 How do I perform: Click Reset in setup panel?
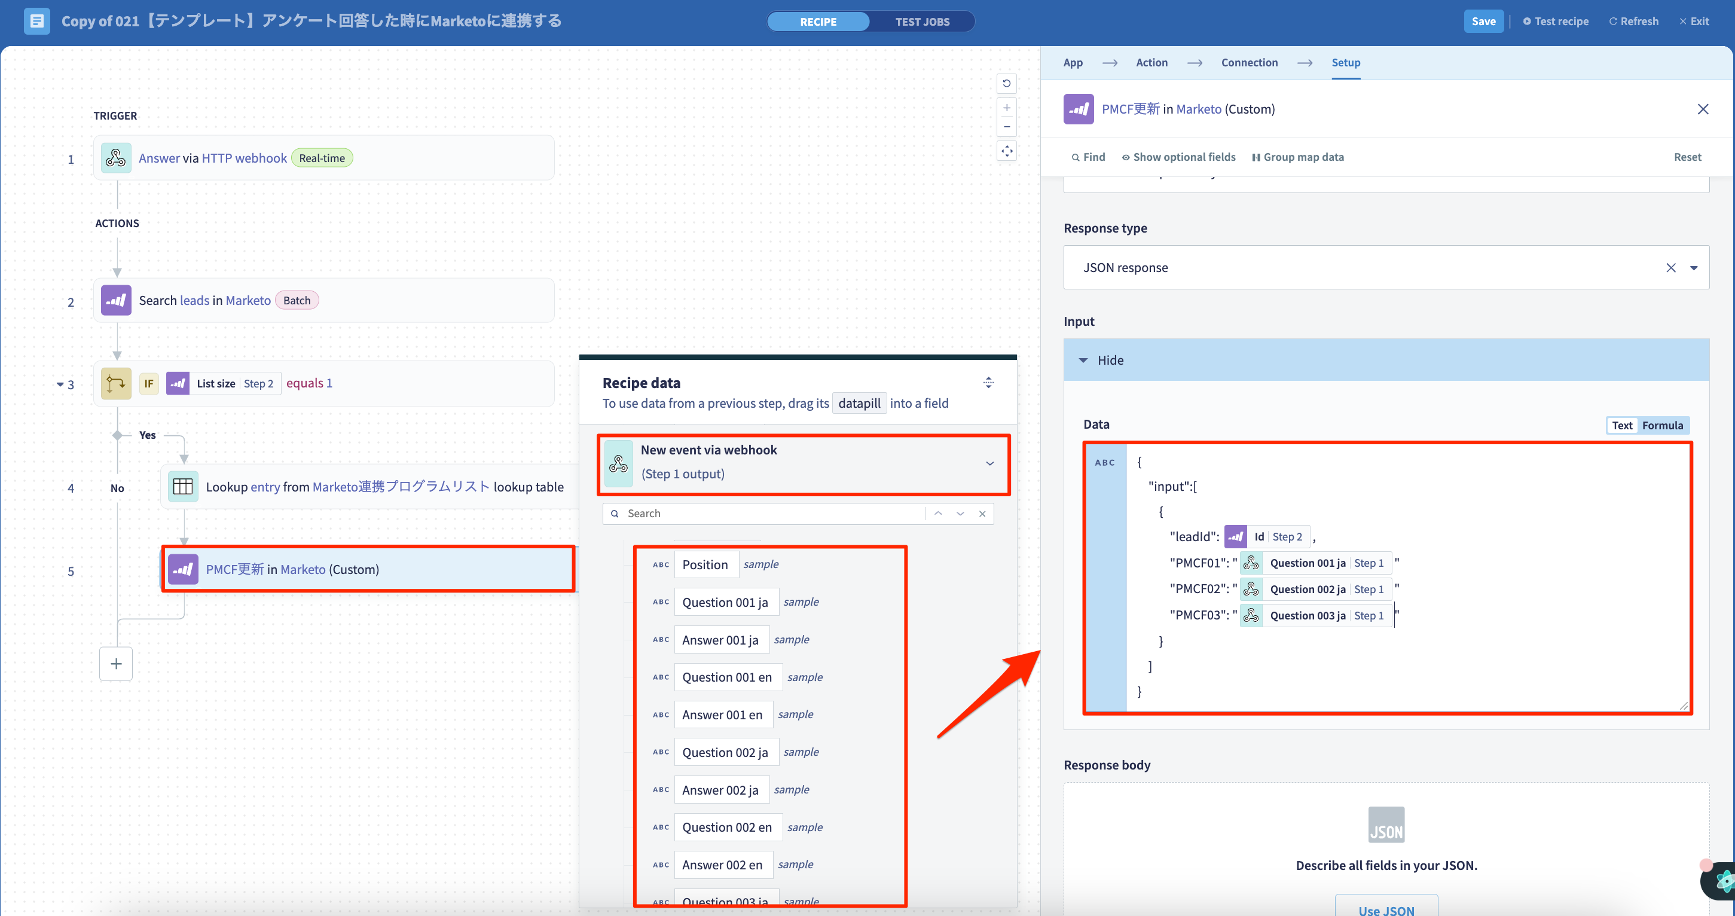(x=1687, y=157)
